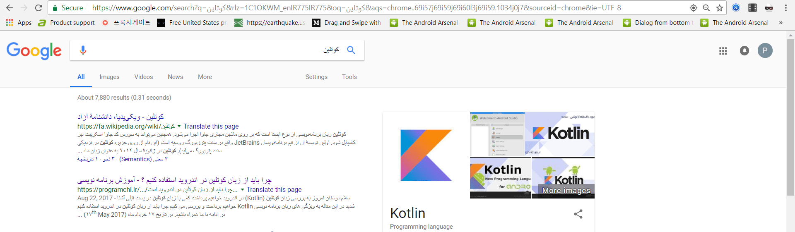View the secure site lock info
Screen dimensions: 795x232
point(67,8)
